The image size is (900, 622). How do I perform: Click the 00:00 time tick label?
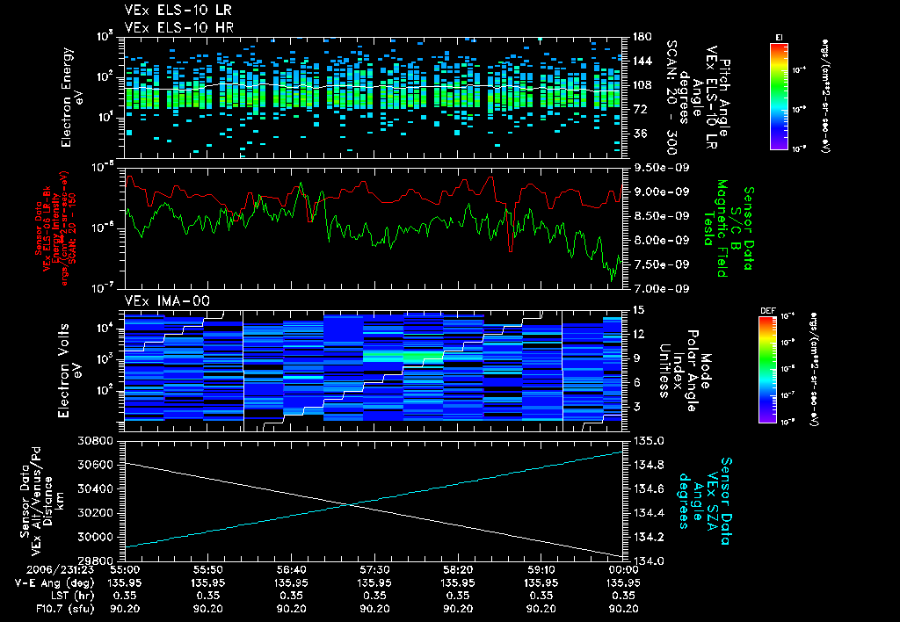click(623, 570)
